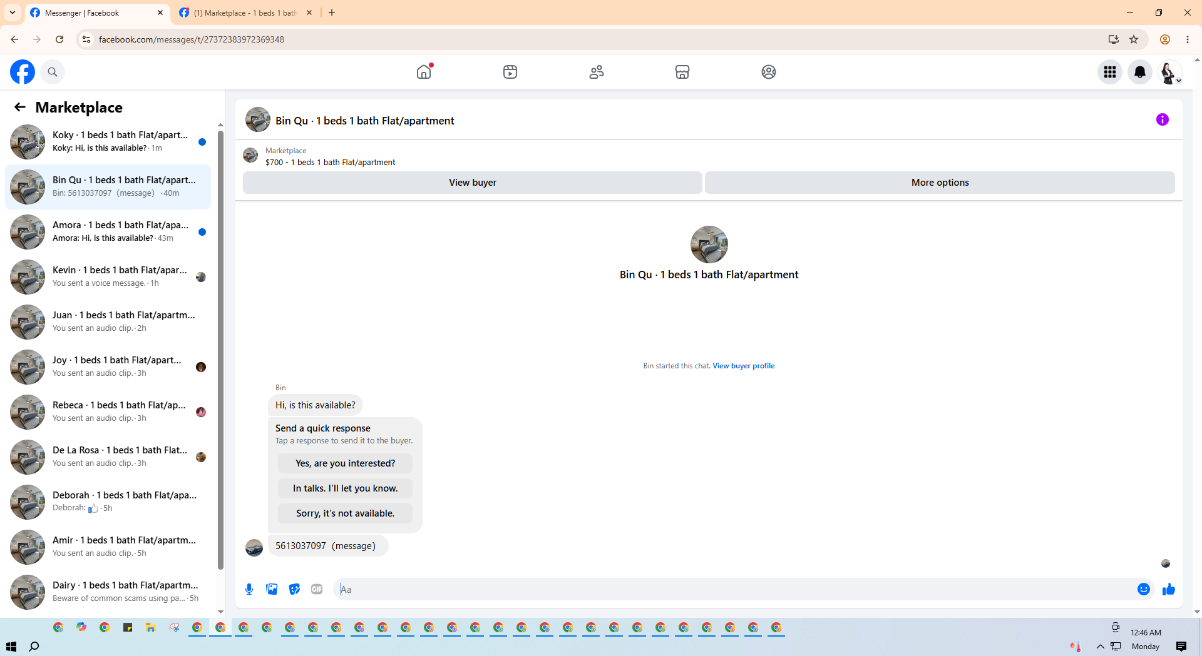
Task: Open the De La Rosa conversation
Action: tap(108, 457)
